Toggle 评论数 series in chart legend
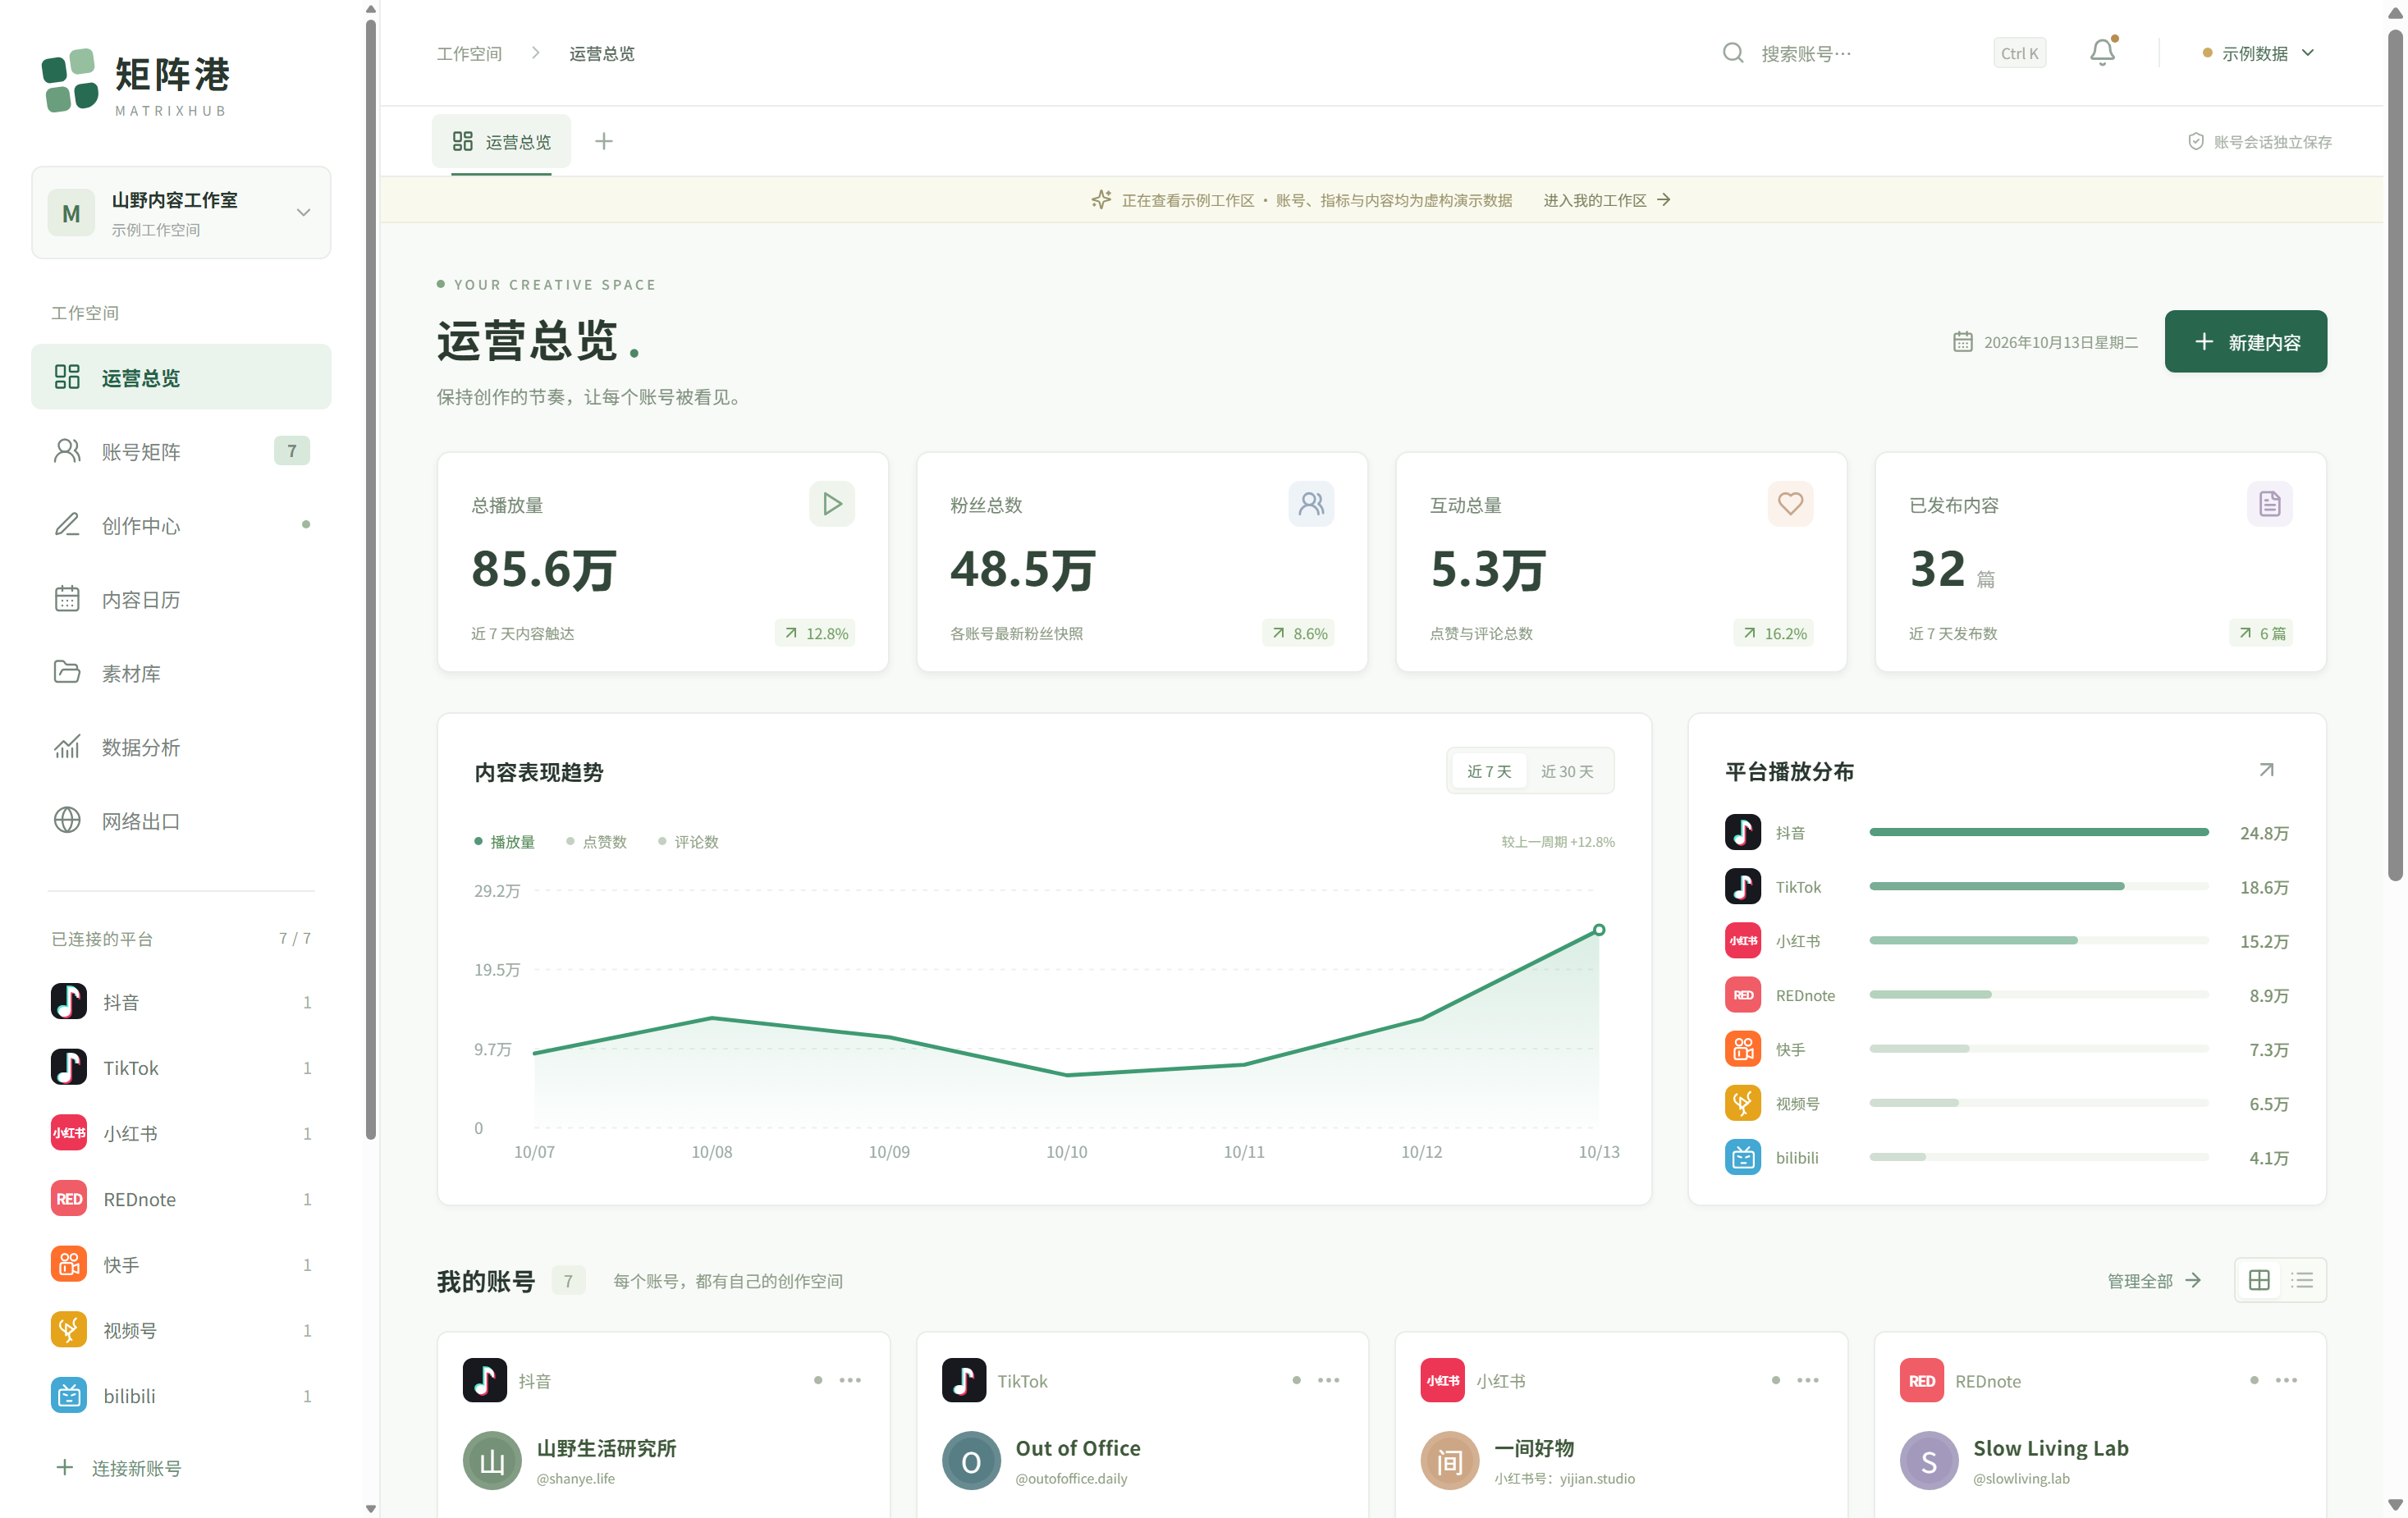The height and width of the screenshot is (1518, 2408). tap(688, 842)
